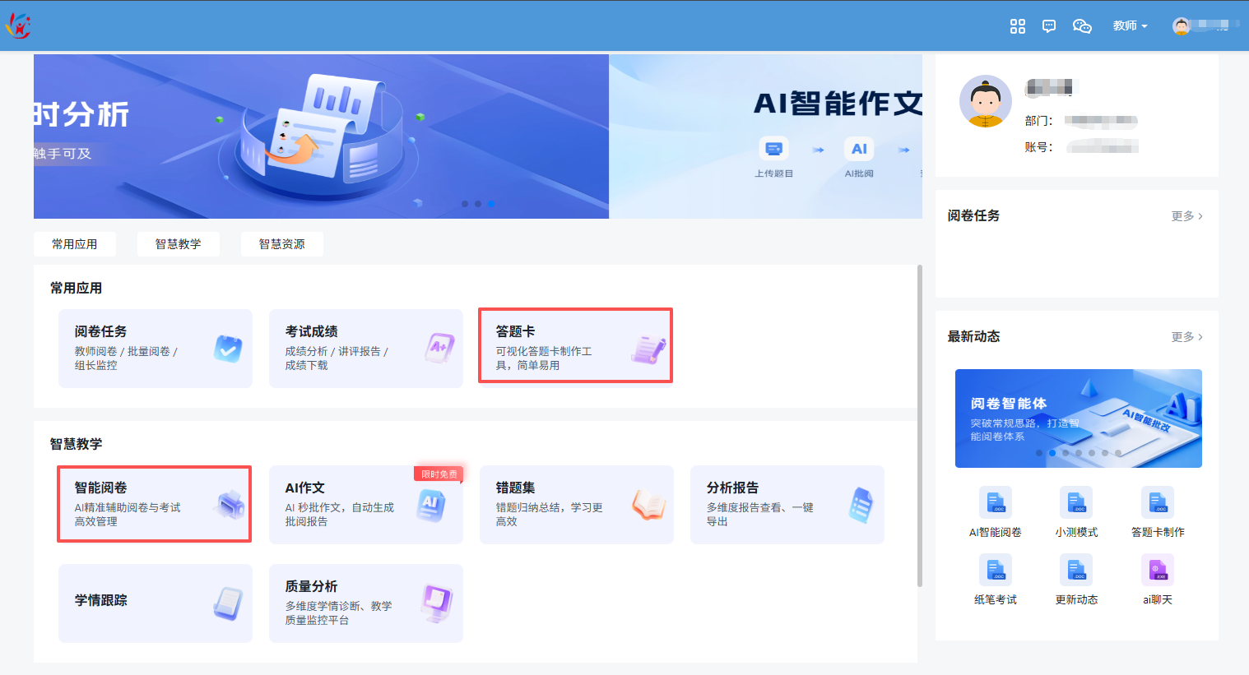Open the 考试成绩 application card

tap(365, 349)
